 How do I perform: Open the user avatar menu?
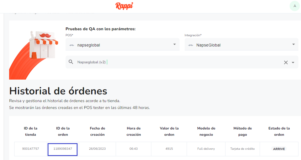[295, 6]
